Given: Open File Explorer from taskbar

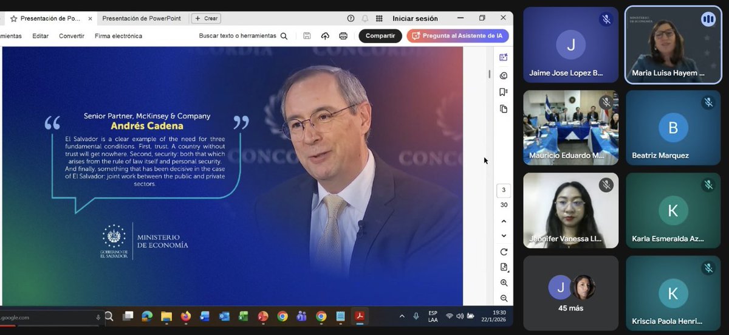Looking at the screenshot, I should [x=166, y=316].
